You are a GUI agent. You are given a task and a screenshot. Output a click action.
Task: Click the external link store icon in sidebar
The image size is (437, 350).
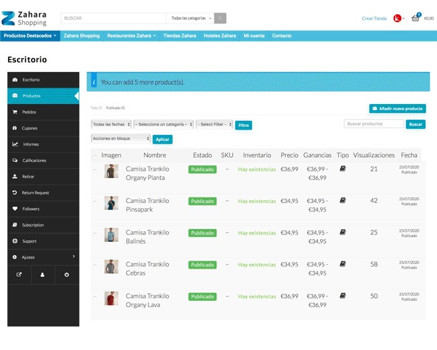click(x=19, y=274)
